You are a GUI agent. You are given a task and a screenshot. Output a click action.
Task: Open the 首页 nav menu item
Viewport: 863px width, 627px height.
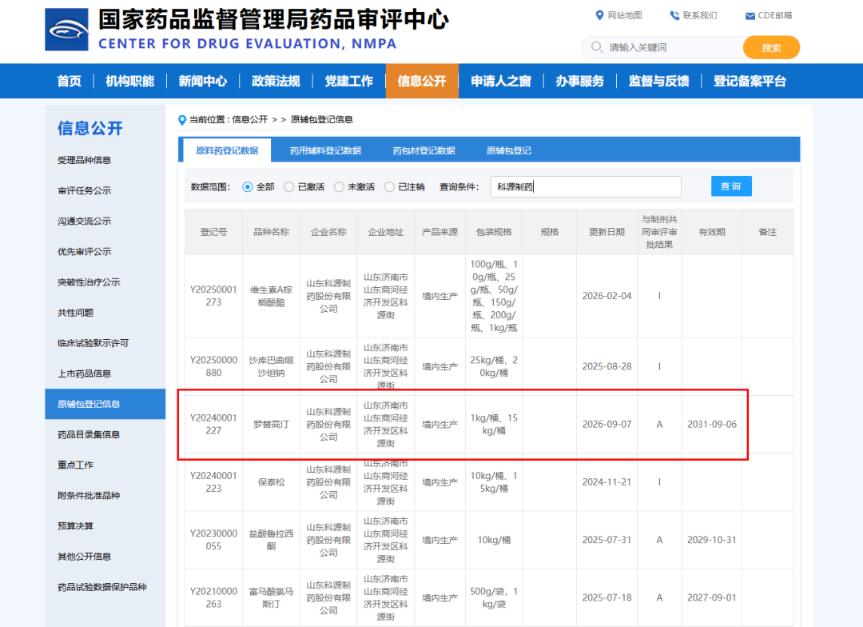[x=70, y=81]
